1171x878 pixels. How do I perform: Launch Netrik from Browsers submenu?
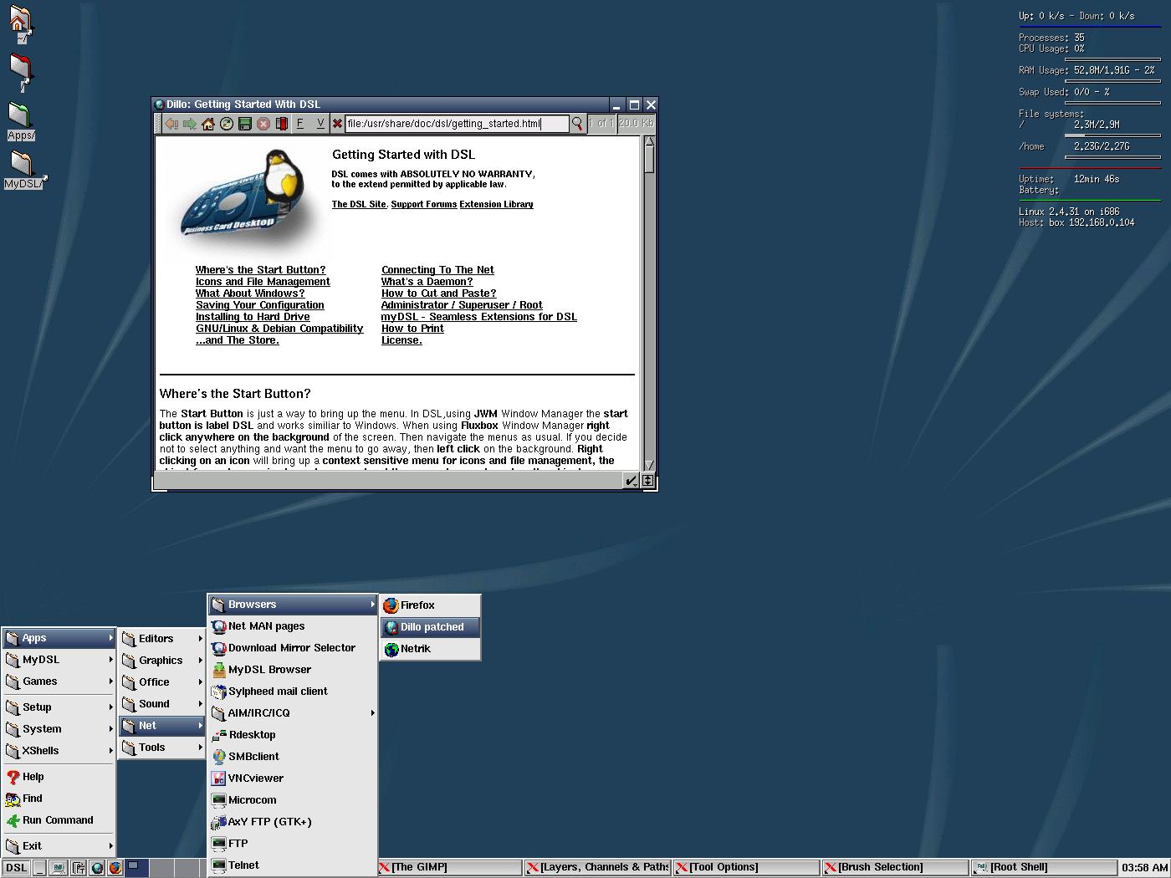click(430, 649)
